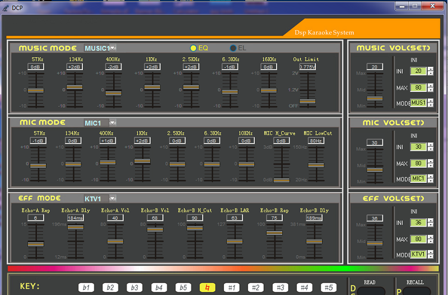448x295 pixels.
Task: Click the Echo-A Rep value field
Action: point(36,218)
